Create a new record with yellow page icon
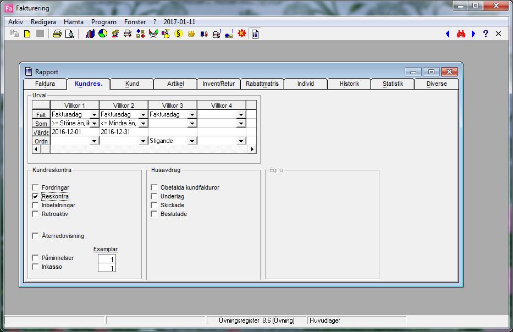513x332 pixels. point(27,34)
